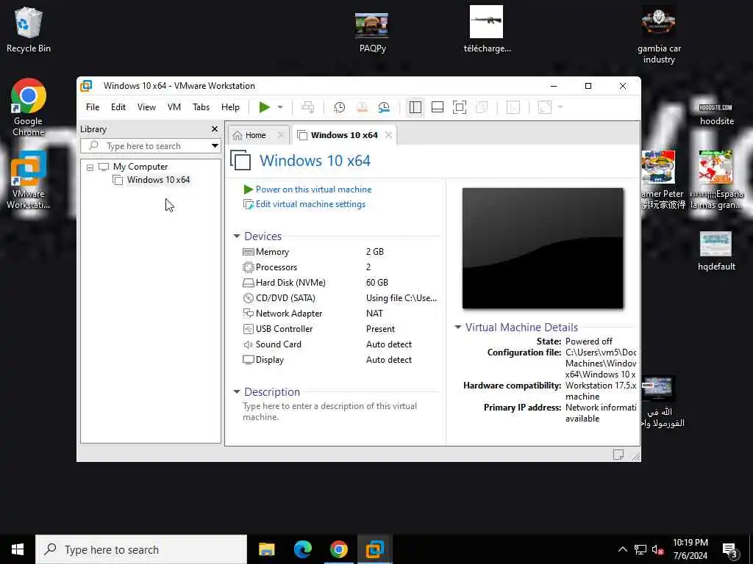Toggle the thumbnail bar view icon

tap(437, 107)
